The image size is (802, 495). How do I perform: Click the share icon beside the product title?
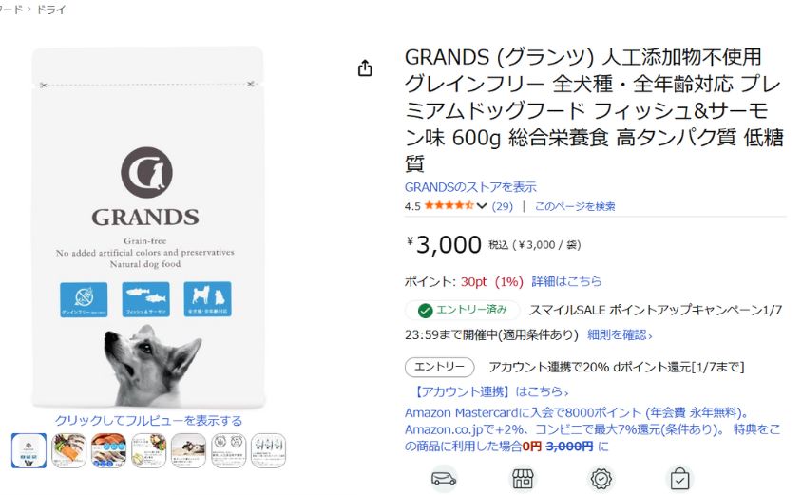pyautogui.click(x=365, y=68)
